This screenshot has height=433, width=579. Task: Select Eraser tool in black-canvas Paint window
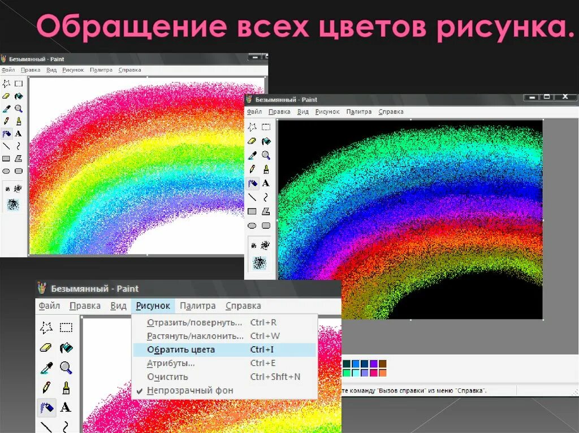pyautogui.click(x=252, y=141)
